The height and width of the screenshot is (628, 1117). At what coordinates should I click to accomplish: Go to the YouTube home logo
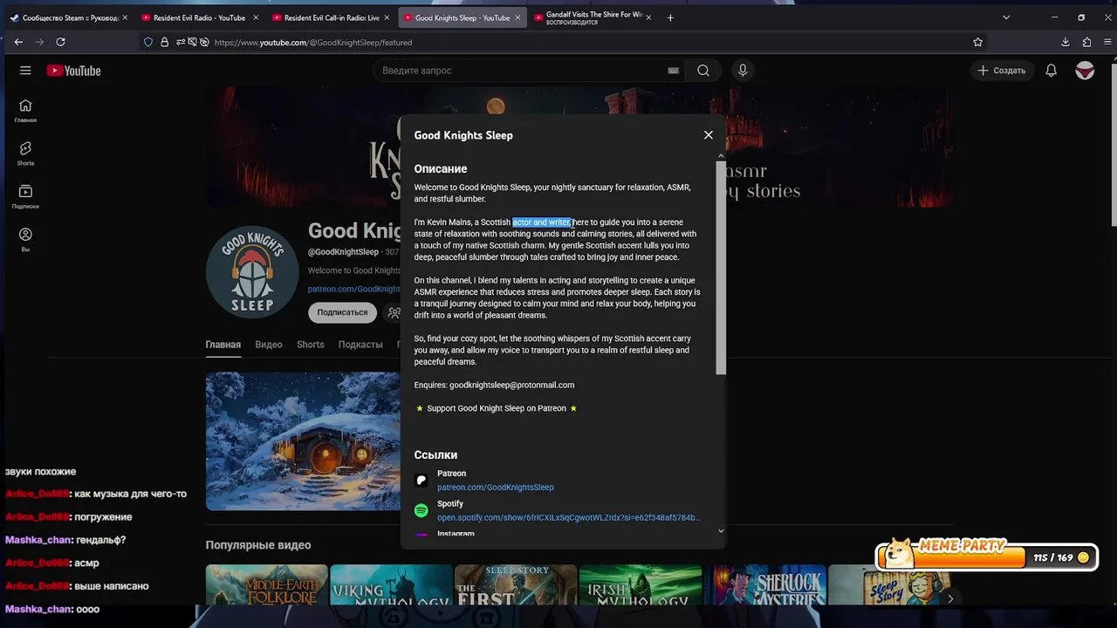[74, 71]
